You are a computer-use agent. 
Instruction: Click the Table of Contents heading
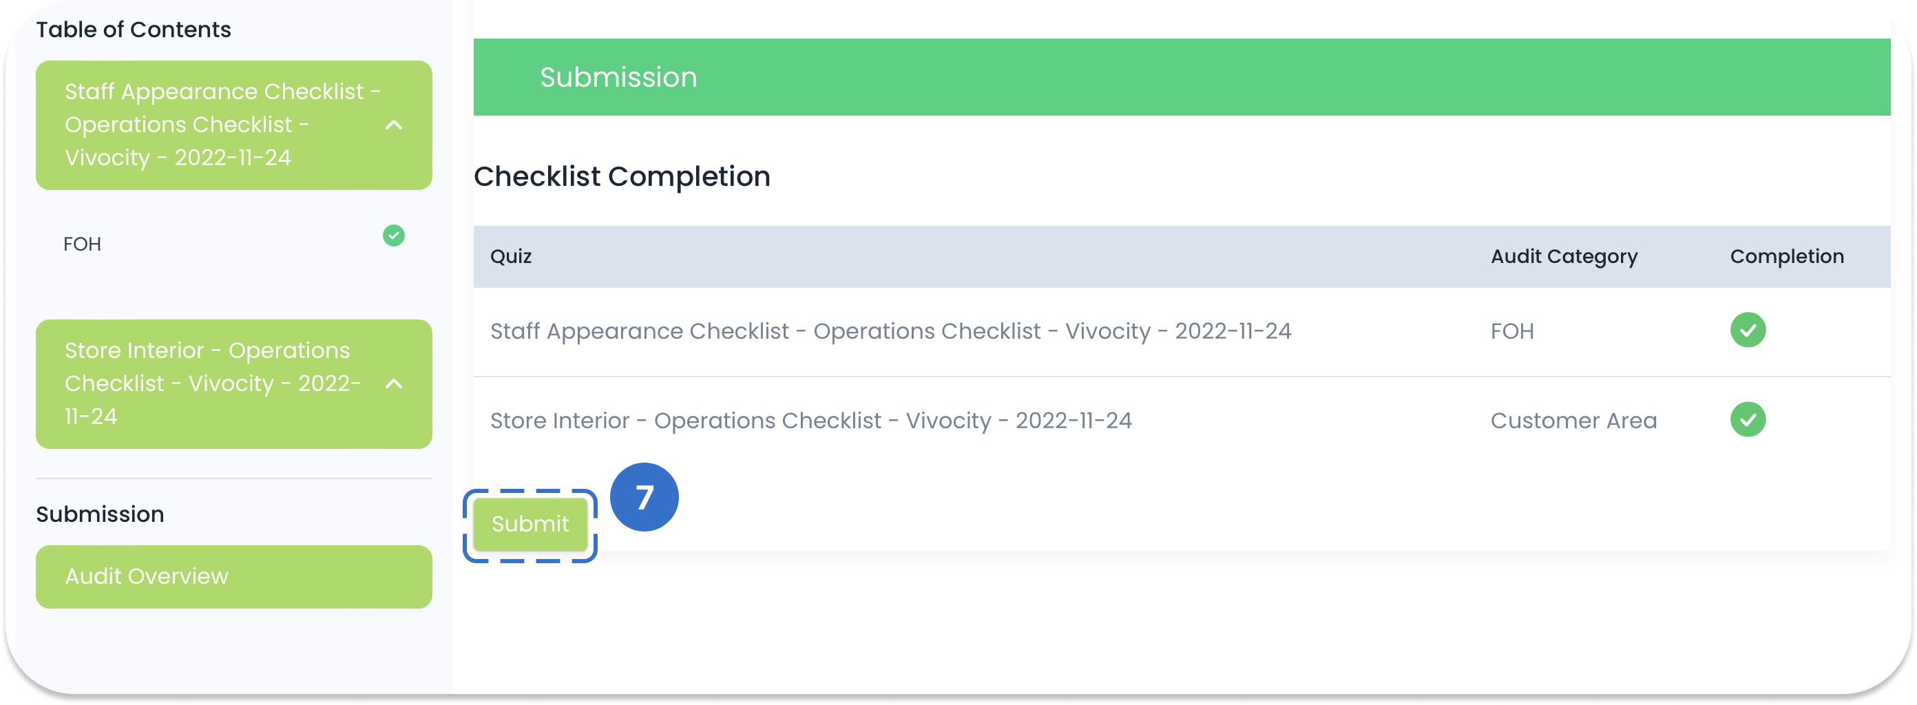pyautogui.click(x=133, y=29)
